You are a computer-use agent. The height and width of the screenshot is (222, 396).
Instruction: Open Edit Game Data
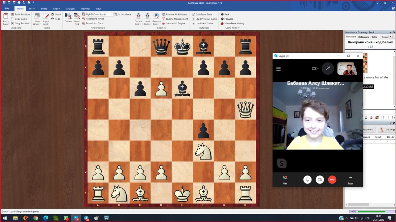202,14
